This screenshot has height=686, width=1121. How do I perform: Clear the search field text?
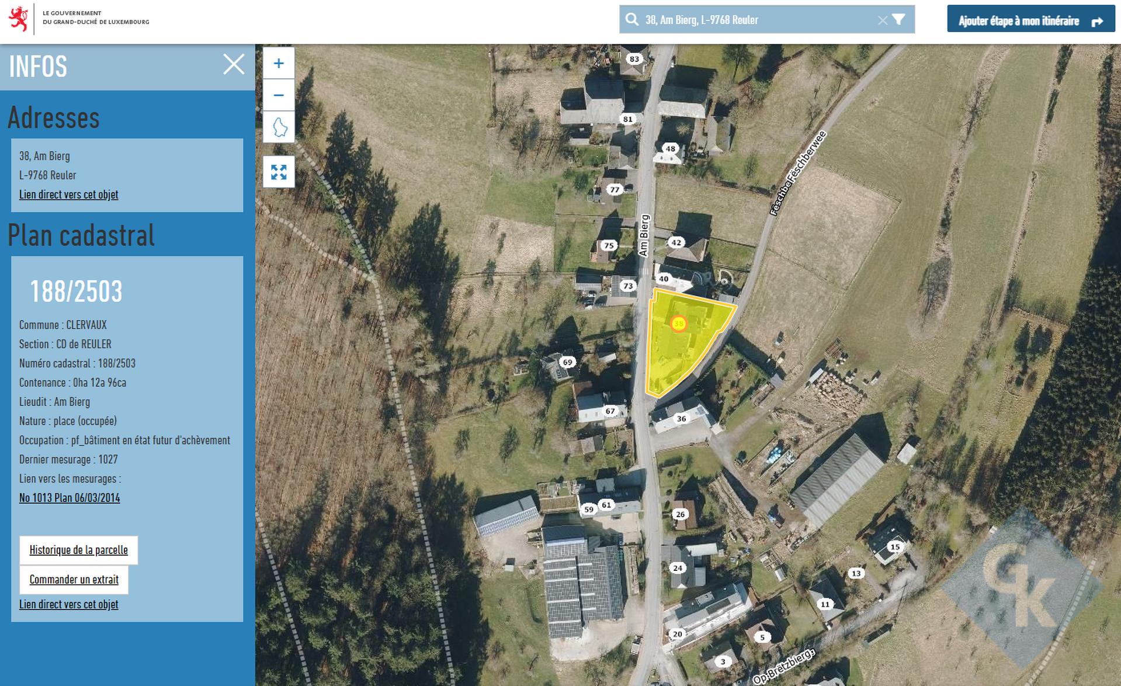(882, 20)
